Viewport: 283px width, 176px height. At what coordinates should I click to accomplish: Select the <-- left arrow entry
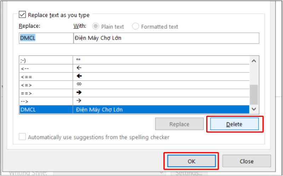134,68
